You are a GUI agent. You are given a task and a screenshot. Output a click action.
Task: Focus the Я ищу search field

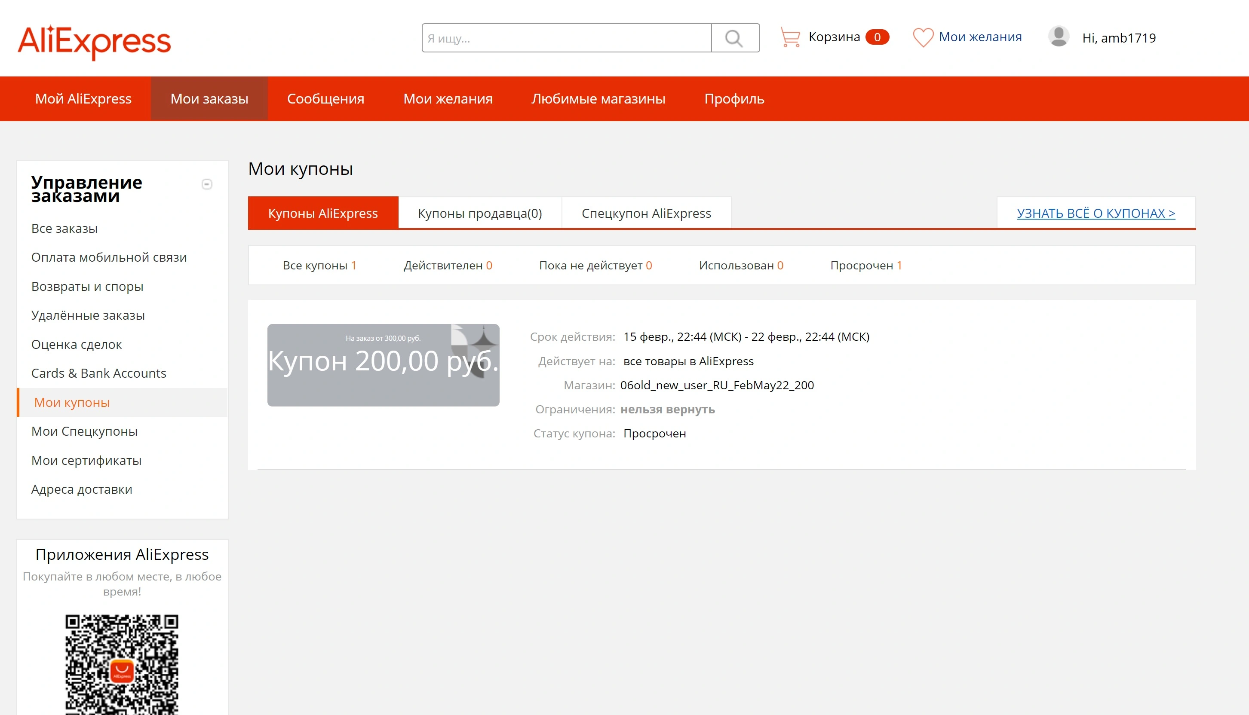[567, 38]
